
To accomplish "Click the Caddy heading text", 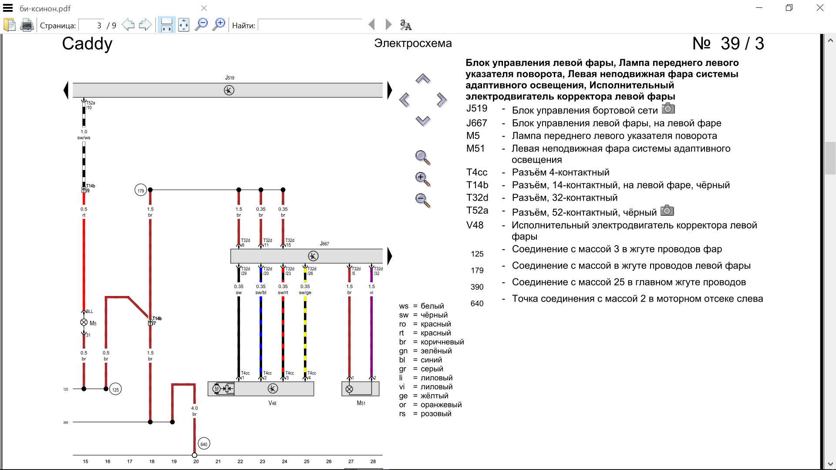I will point(87,44).
